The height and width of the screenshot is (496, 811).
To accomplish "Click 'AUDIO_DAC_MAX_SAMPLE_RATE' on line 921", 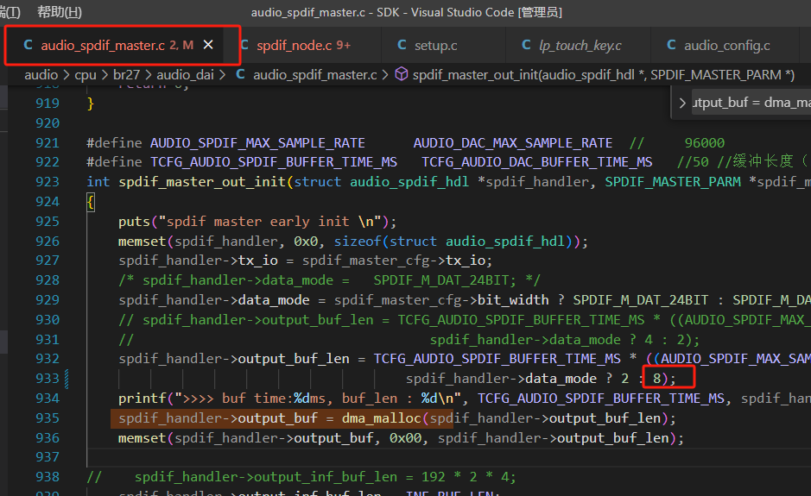I will point(512,142).
